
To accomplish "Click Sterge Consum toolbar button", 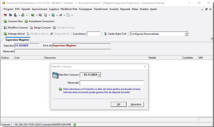I will 40,28.
